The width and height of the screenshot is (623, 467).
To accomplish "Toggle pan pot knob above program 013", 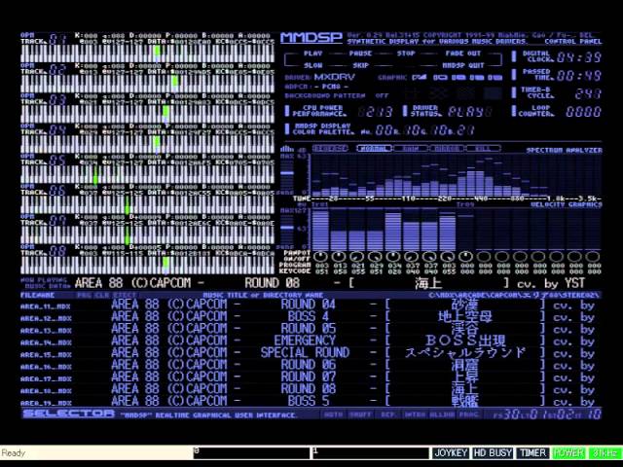I will pos(339,257).
